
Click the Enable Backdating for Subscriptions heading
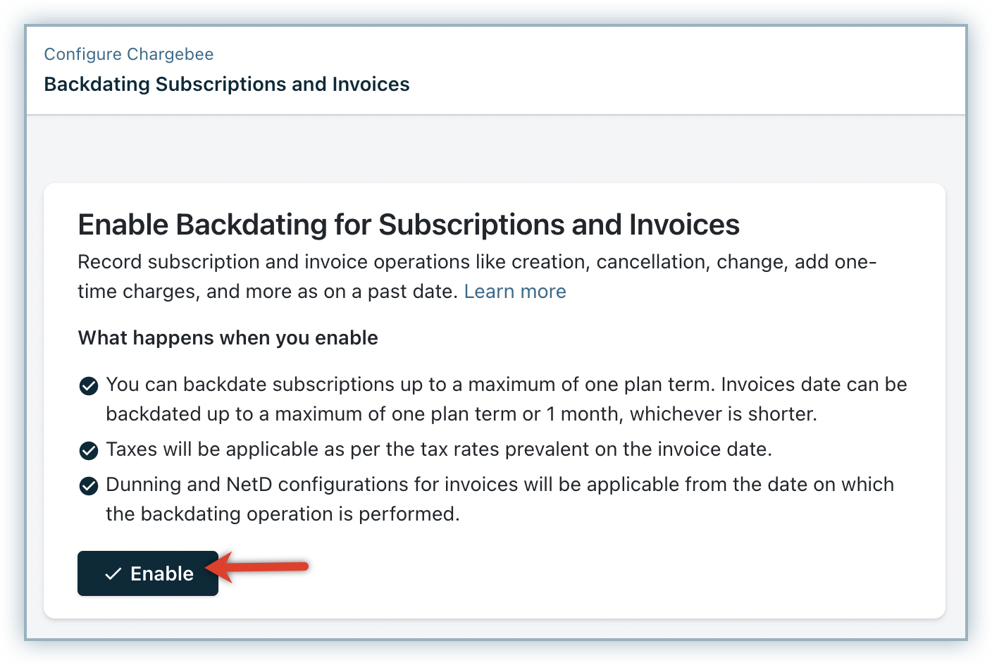[x=408, y=225]
